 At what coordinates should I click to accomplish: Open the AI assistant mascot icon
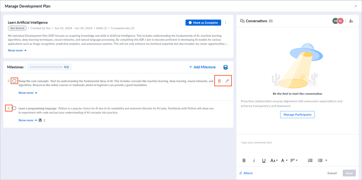pyautogui.click(x=225, y=67)
